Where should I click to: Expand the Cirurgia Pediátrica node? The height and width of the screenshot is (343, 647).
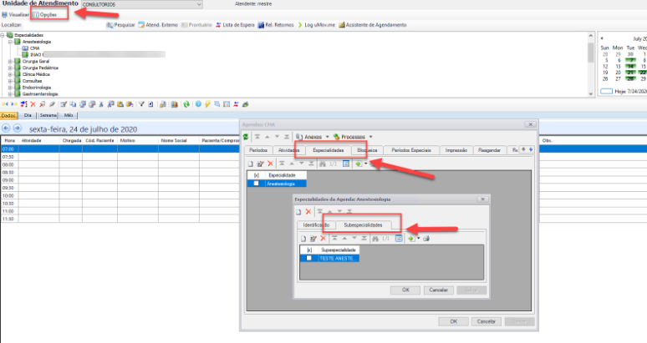coord(11,68)
